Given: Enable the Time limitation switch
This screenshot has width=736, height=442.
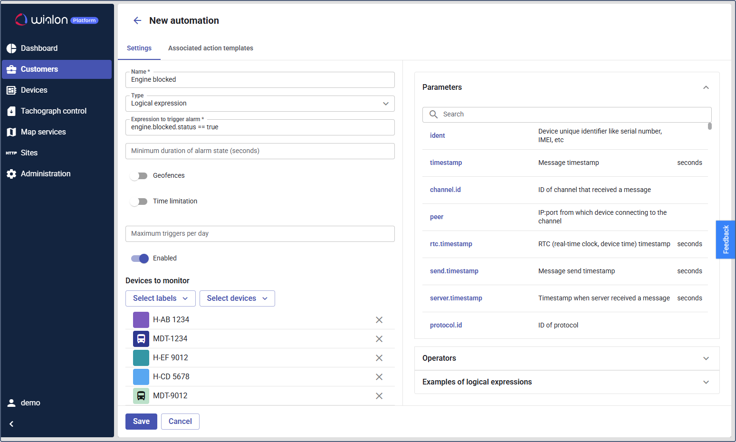Looking at the screenshot, I should pos(139,202).
